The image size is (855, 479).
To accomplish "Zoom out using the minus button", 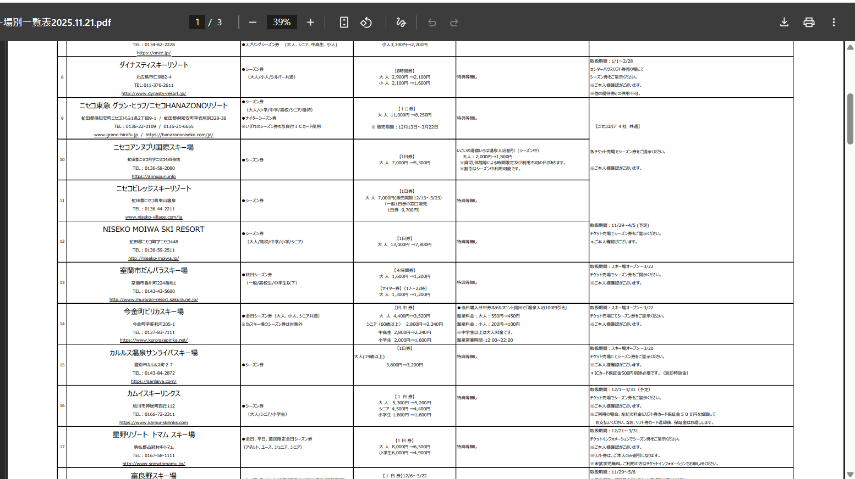I will coord(253,23).
